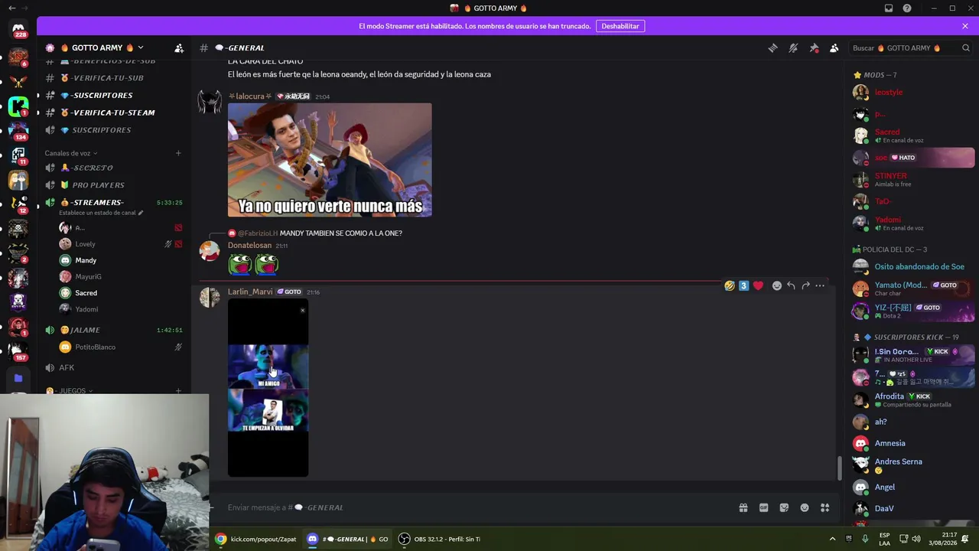979x551 pixels.
Task: Switch to OBS 32.1.2 taskbar window
Action: (x=441, y=539)
